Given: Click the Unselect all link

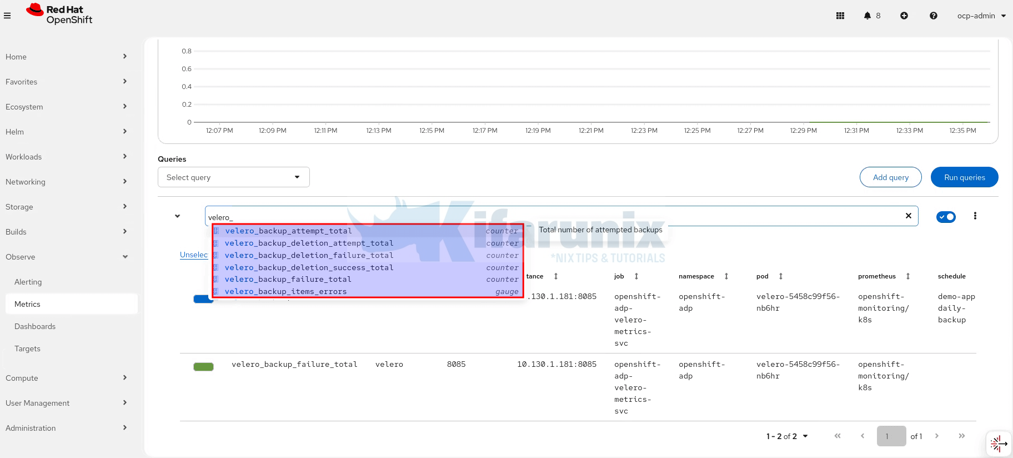Looking at the screenshot, I should (194, 255).
